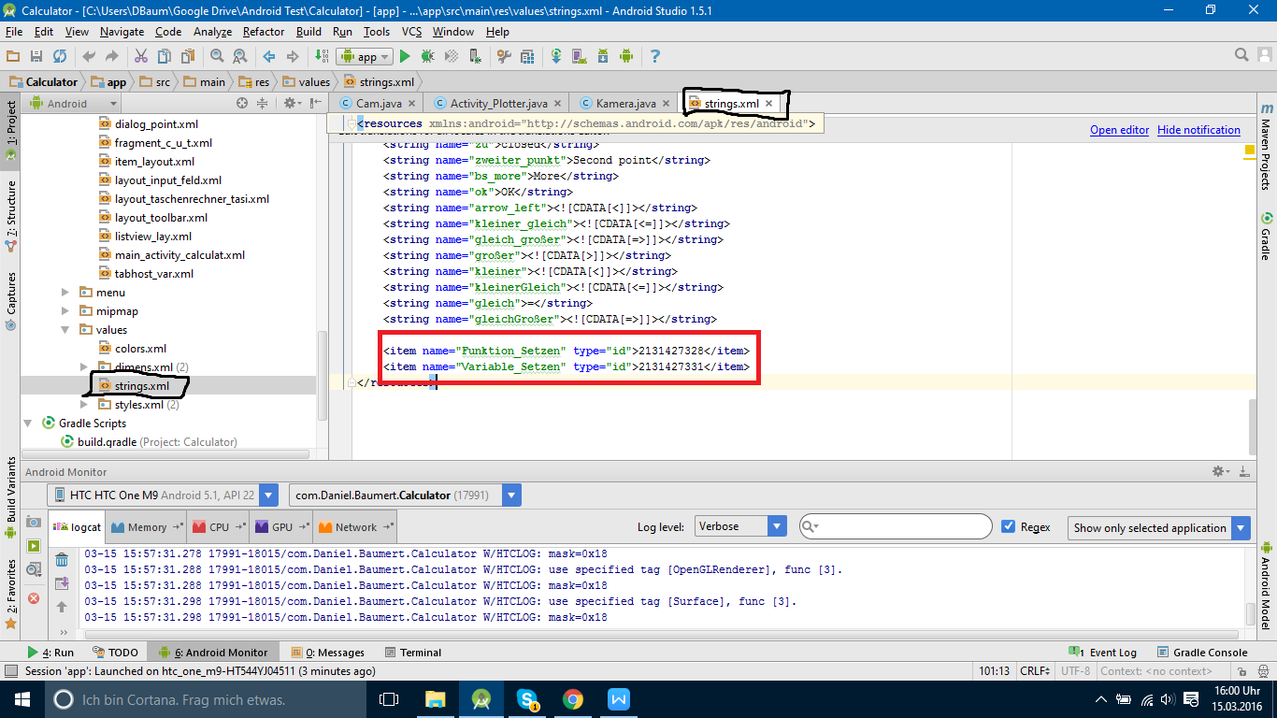
Task: Click the Debug app bug icon
Action: coord(428,56)
